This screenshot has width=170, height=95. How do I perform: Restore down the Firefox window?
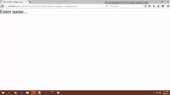[x=162, y=2]
